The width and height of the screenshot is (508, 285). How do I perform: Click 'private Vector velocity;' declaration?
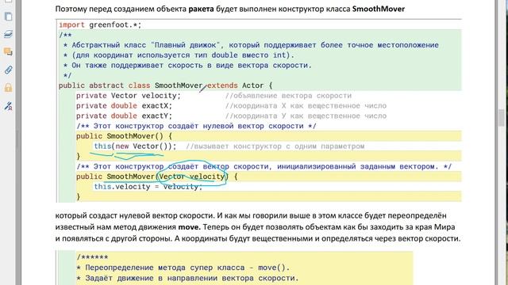pos(129,96)
